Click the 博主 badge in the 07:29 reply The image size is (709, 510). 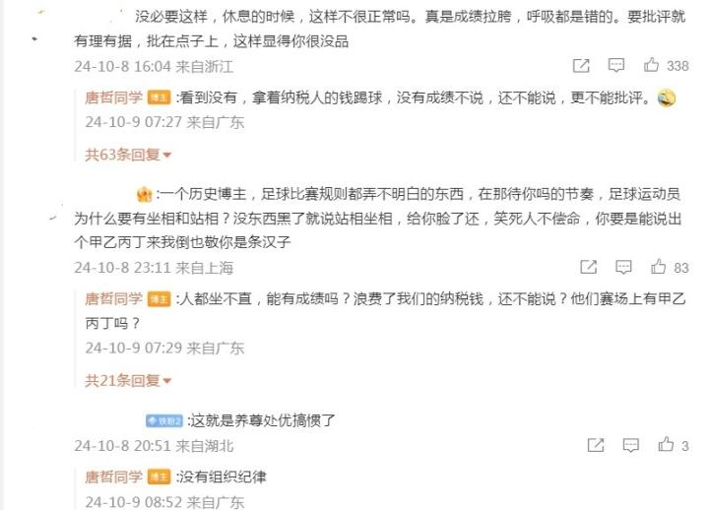coord(160,299)
